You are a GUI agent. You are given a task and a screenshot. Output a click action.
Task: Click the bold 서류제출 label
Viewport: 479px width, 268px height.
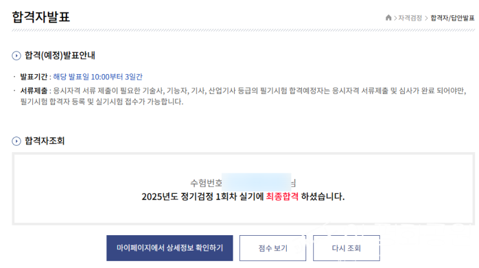(34, 91)
